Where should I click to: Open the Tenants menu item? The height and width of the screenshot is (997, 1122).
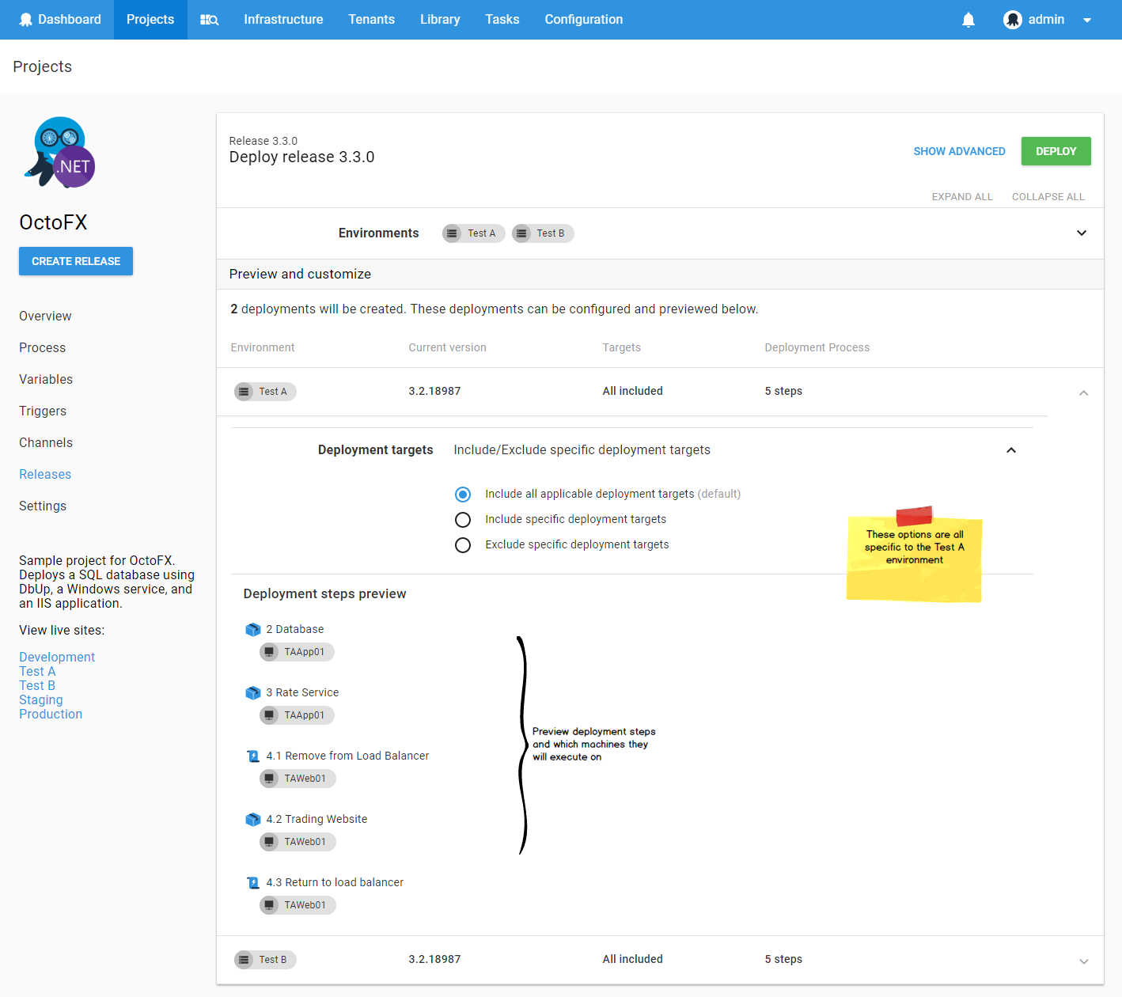(372, 19)
